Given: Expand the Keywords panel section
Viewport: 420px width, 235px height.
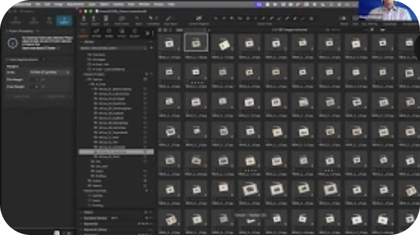Looking at the screenshot, I should click(82, 224).
